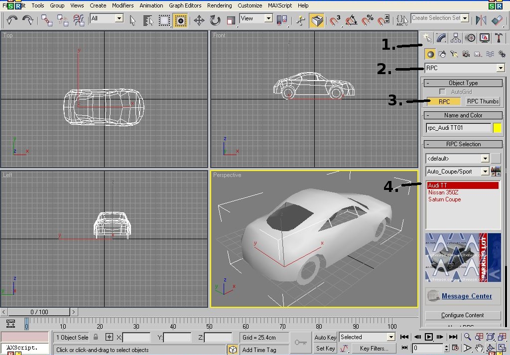
Task: Collapse the Object Type rollout
Action: pos(463,83)
